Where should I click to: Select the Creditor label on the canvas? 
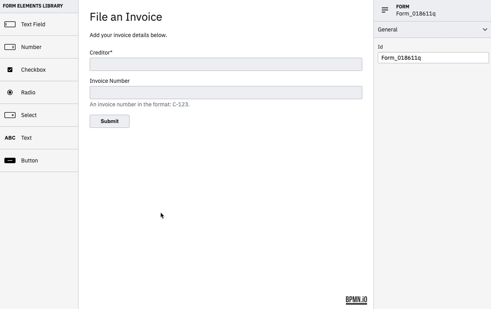(x=100, y=52)
